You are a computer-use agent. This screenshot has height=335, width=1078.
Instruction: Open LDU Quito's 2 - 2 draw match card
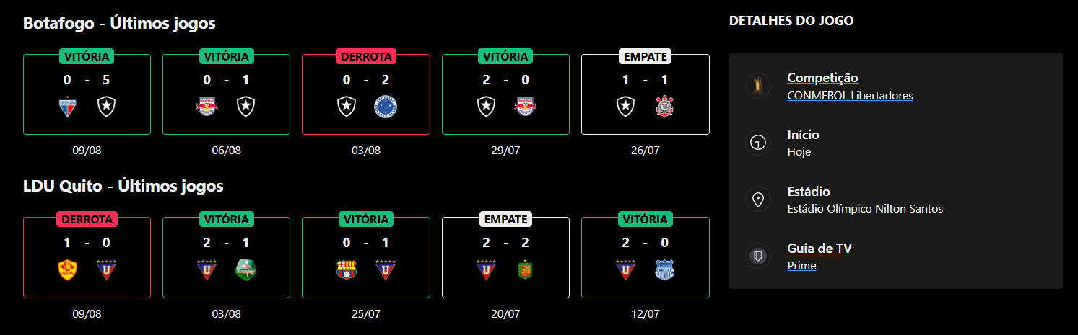(505, 257)
